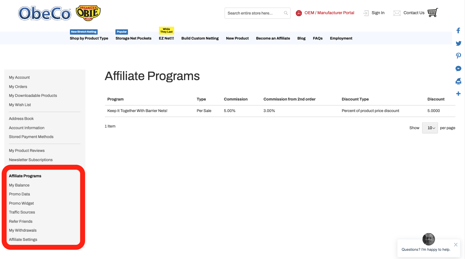Open the shopping cart icon

coord(432,13)
